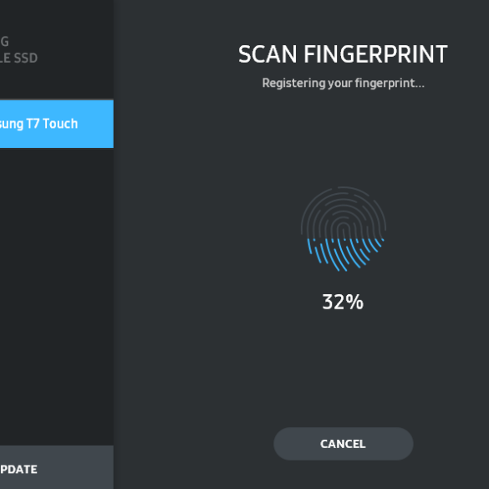
Task: Click the Registering your fingerprint status text
Action: click(343, 84)
